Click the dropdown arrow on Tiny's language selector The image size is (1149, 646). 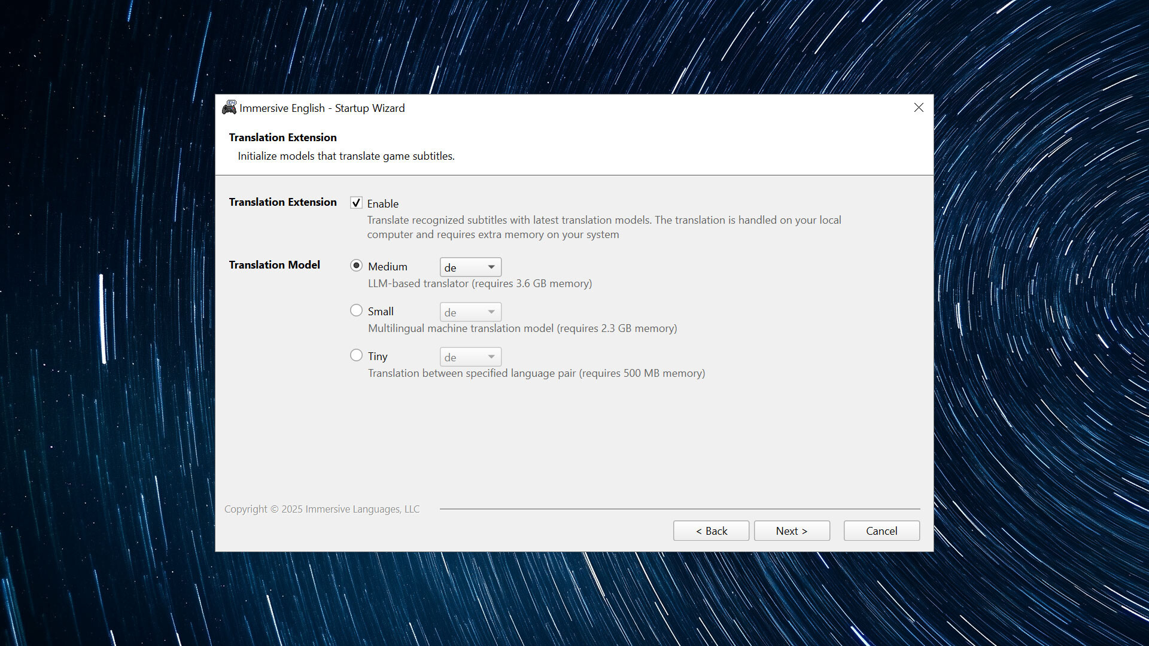click(x=491, y=356)
